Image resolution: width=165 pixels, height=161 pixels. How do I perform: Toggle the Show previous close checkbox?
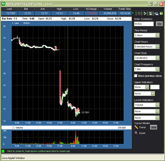pos(135,76)
